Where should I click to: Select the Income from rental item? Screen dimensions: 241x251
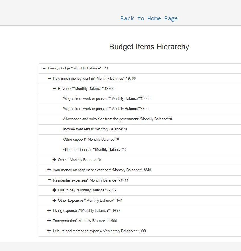click(x=95, y=129)
